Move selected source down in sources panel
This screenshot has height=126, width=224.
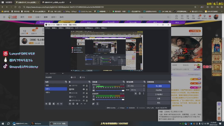85,104
